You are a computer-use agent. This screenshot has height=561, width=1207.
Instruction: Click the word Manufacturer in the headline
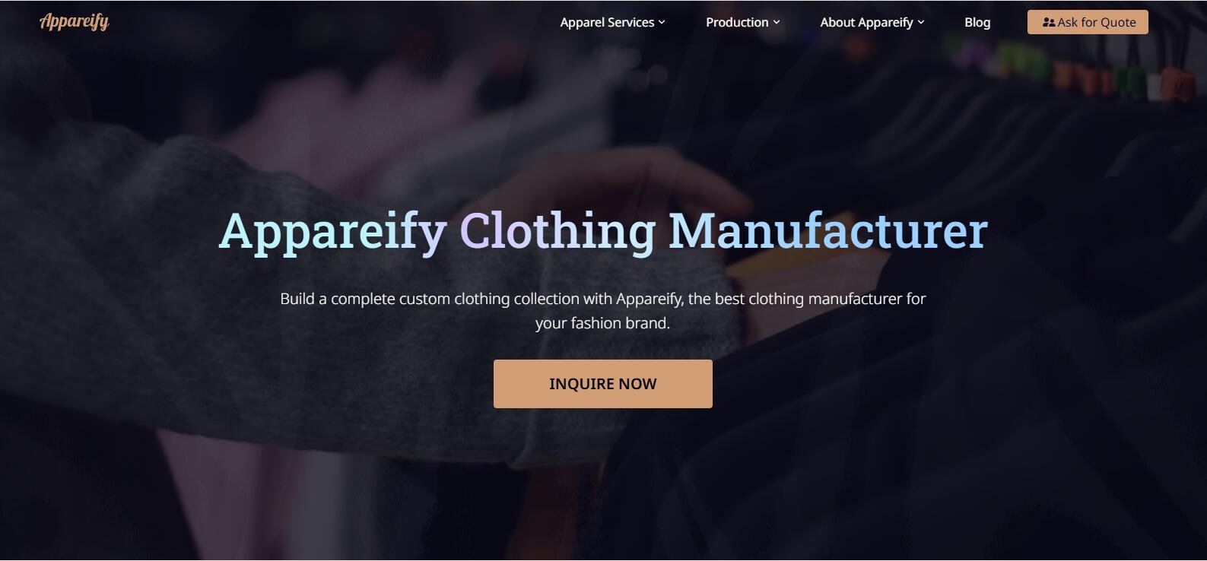828,231
